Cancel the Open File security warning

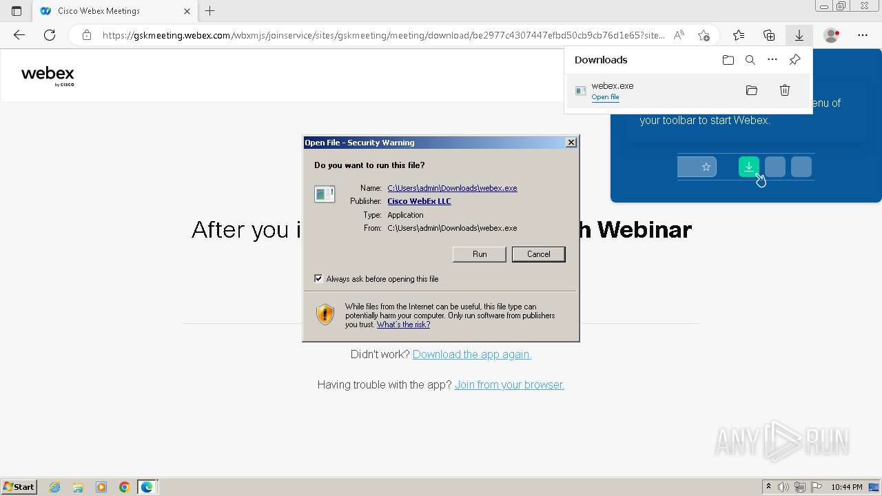tap(538, 254)
